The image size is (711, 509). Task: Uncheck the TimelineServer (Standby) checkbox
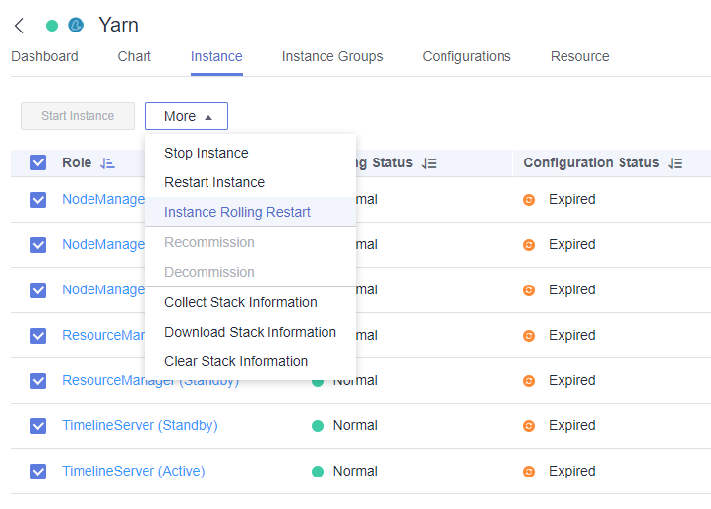click(x=38, y=426)
